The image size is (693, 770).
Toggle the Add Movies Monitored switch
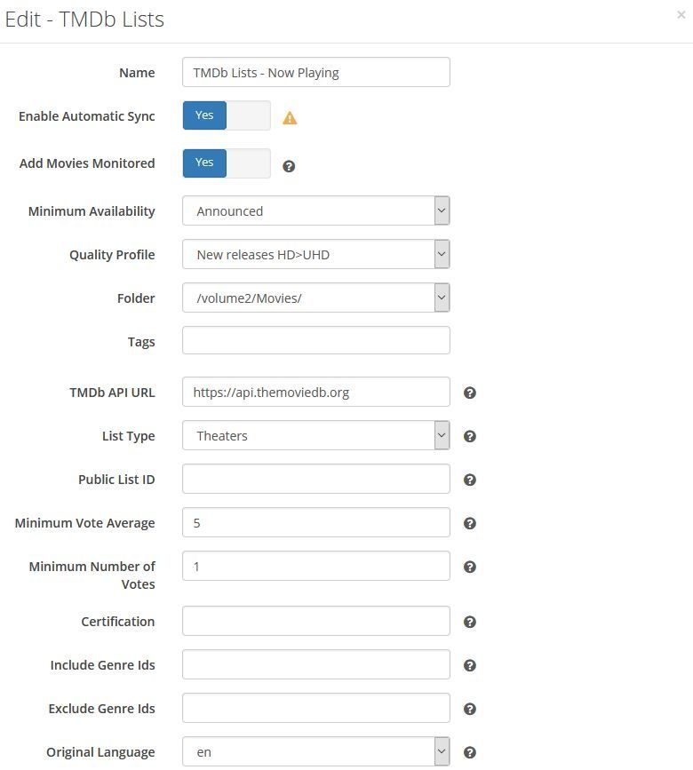pyautogui.click(x=227, y=163)
